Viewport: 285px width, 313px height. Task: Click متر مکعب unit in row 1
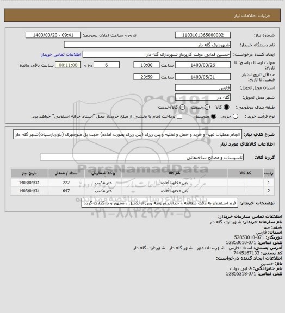coord(103,183)
